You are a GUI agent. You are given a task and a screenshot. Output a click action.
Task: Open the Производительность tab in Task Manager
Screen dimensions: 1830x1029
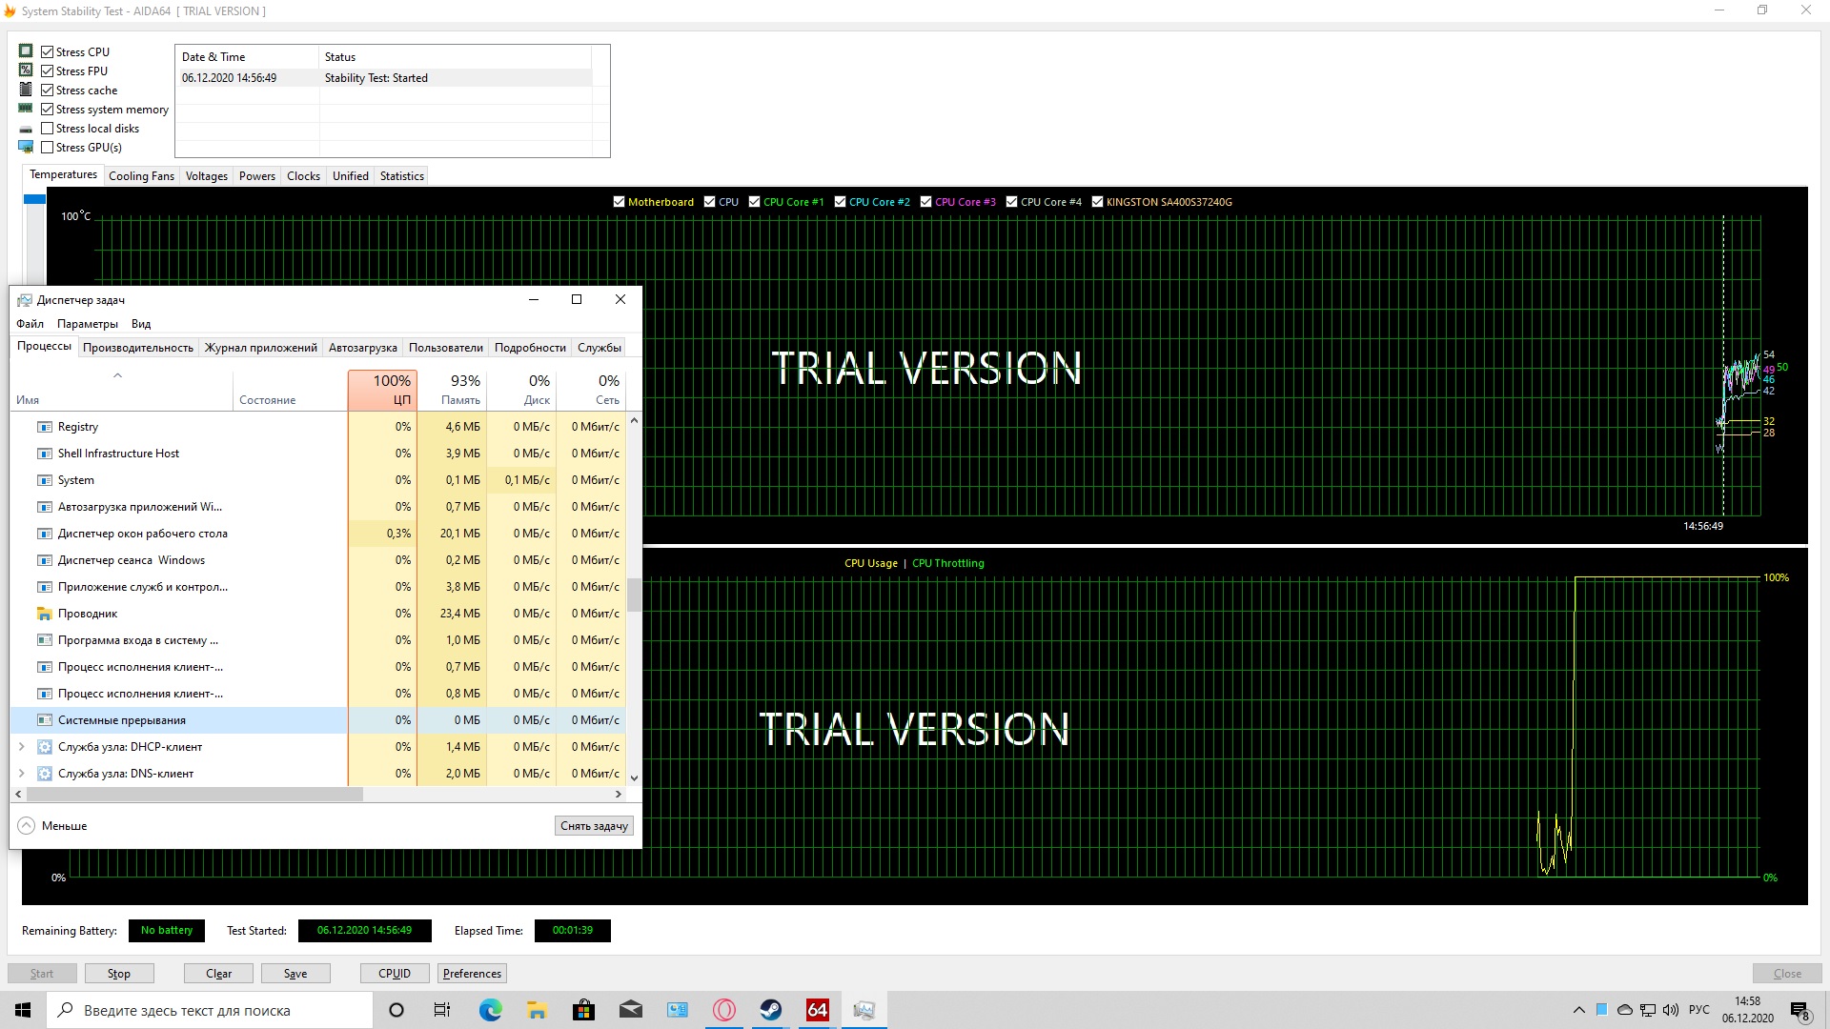(x=137, y=348)
